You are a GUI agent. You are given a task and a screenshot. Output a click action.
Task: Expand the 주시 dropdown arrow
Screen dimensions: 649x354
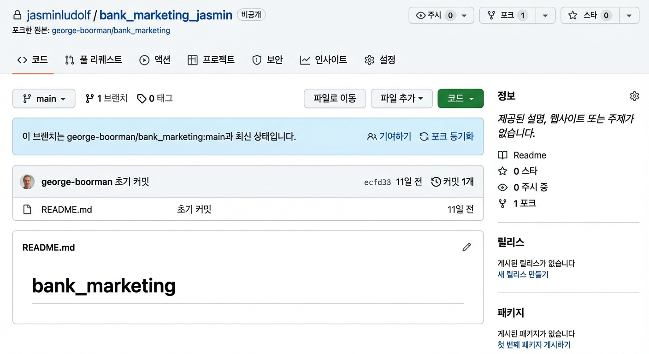click(465, 16)
